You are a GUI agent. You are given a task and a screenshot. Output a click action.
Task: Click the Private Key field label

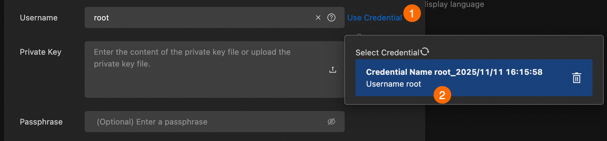tap(40, 52)
